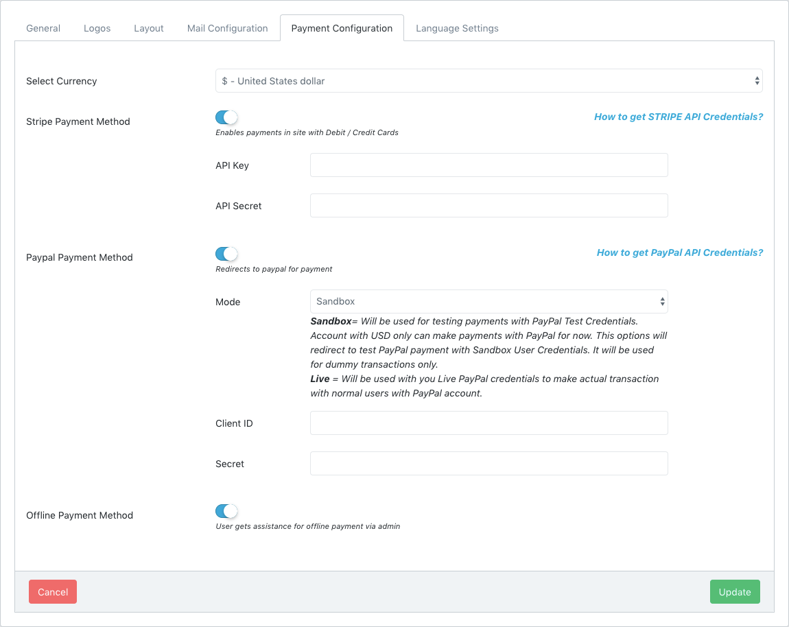The image size is (789, 627).
Task: Focus the Stripe API Secret field
Action: click(488, 206)
